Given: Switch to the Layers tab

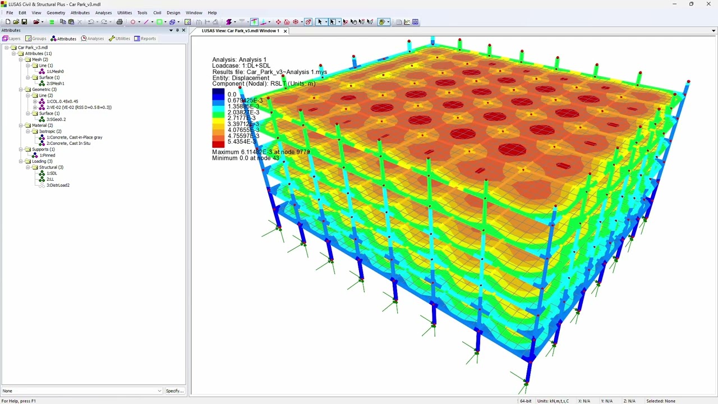Looking at the screenshot, I should (11, 39).
